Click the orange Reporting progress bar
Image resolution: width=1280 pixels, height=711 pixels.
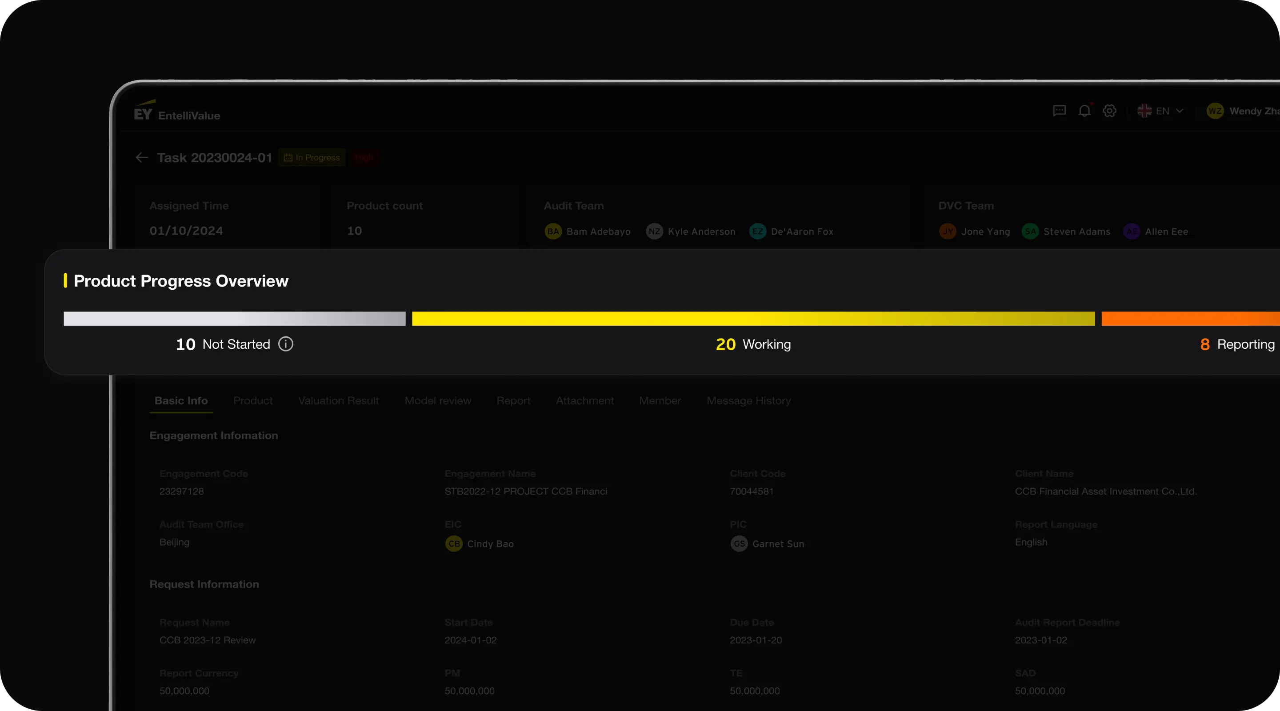pyautogui.click(x=1191, y=319)
